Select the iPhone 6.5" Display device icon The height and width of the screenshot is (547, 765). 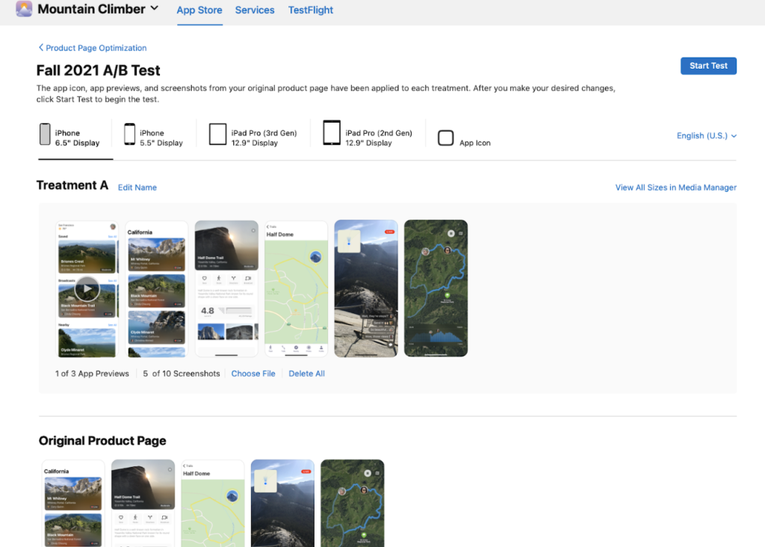tap(45, 135)
